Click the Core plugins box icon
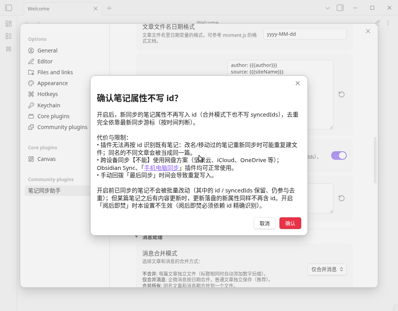The height and width of the screenshot is (311, 398). (31, 116)
